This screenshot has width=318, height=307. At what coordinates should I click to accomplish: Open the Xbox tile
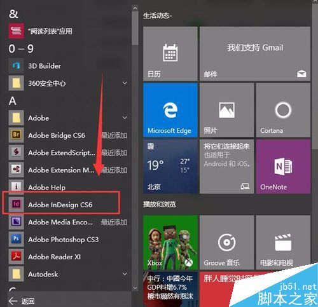170,243
